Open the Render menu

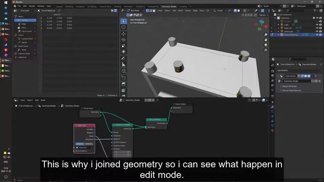[32, 6]
